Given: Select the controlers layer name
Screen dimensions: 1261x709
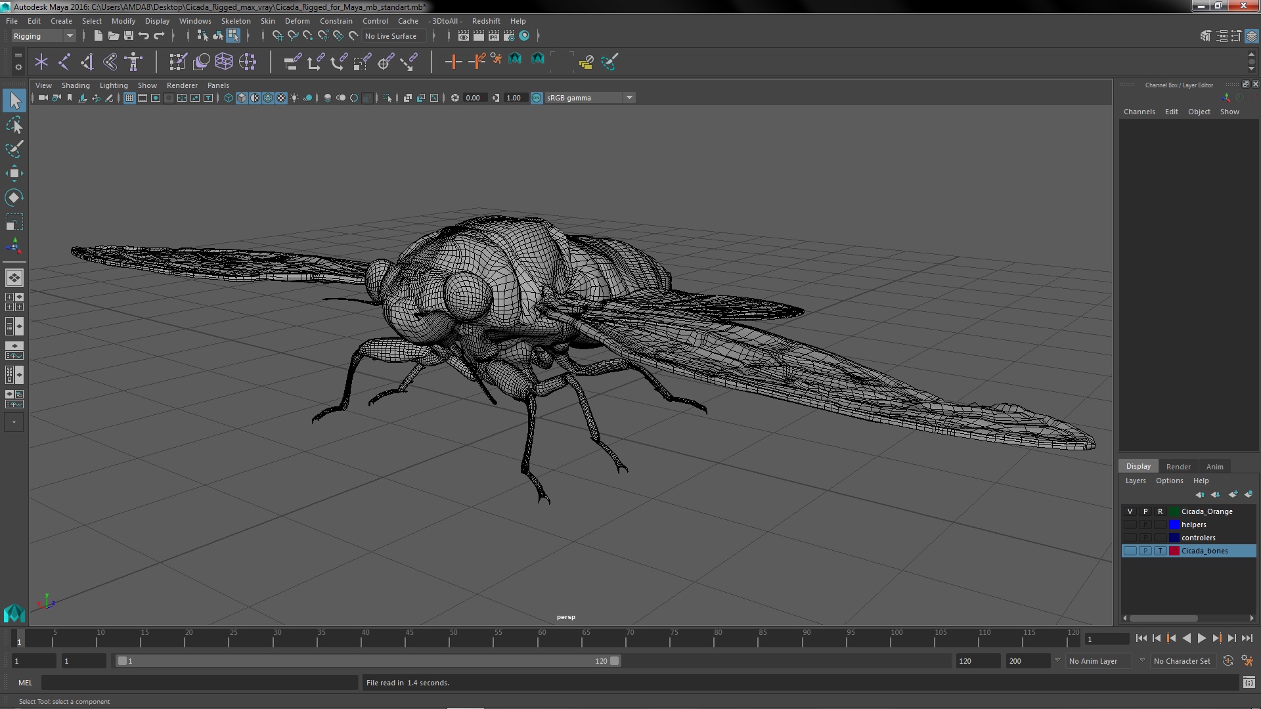Looking at the screenshot, I should (1198, 538).
